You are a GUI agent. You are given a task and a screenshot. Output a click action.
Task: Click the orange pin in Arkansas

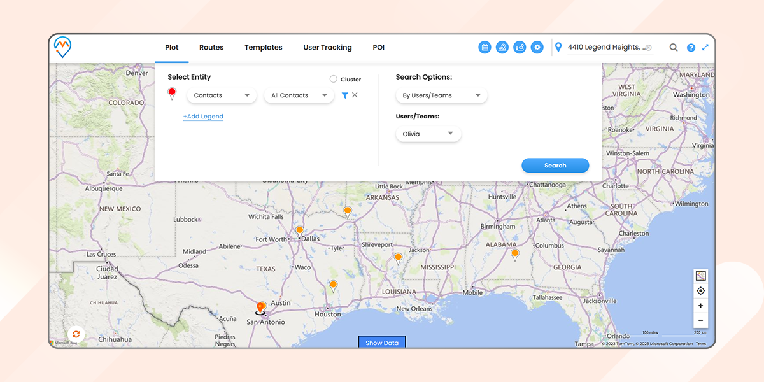click(348, 212)
